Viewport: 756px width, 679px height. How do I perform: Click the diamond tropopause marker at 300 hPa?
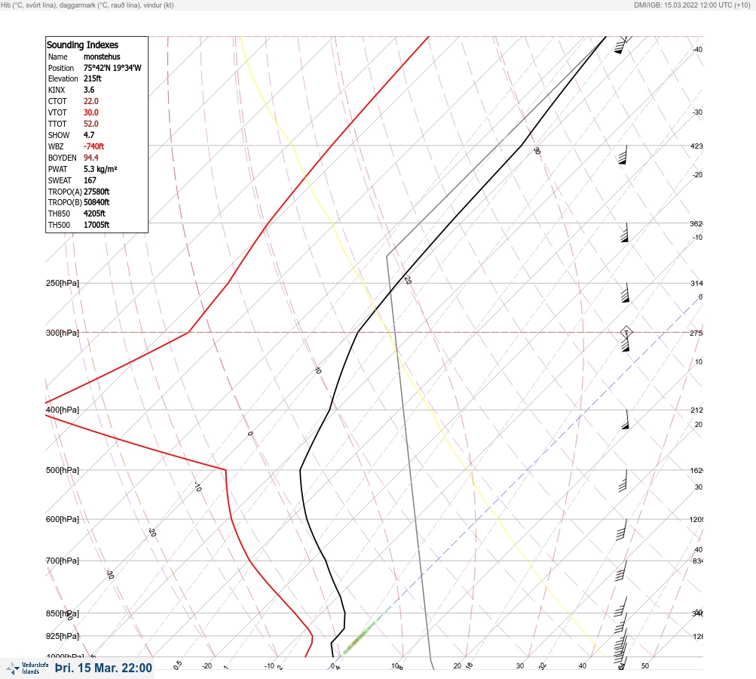point(626,332)
